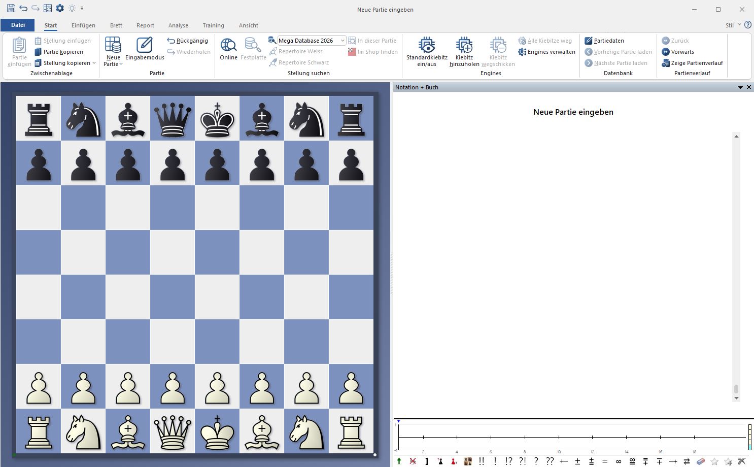The image size is (754, 467).
Task: Click the save icon in the quick access bar
Action: tap(11, 8)
